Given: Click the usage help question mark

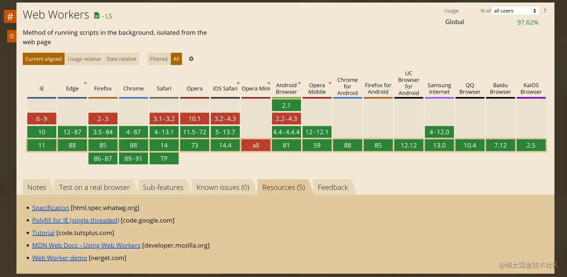Looking at the screenshot, I should [545, 11].
